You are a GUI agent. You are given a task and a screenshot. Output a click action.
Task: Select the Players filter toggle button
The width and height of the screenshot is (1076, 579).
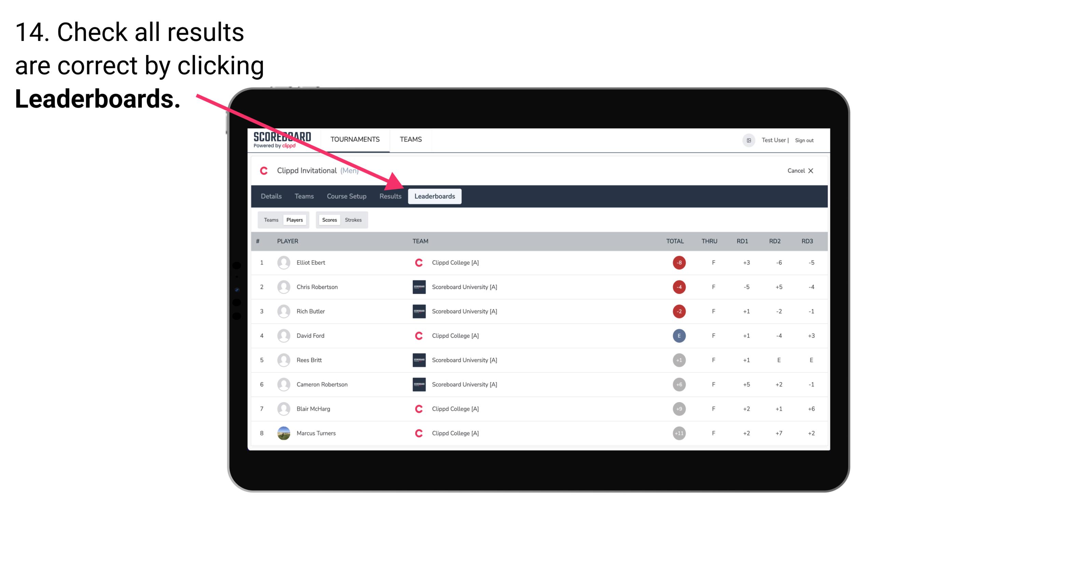(294, 220)
